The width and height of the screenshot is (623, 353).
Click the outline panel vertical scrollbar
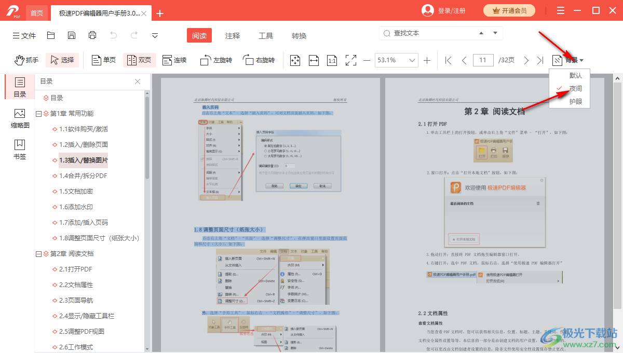[x=147, y=138]
